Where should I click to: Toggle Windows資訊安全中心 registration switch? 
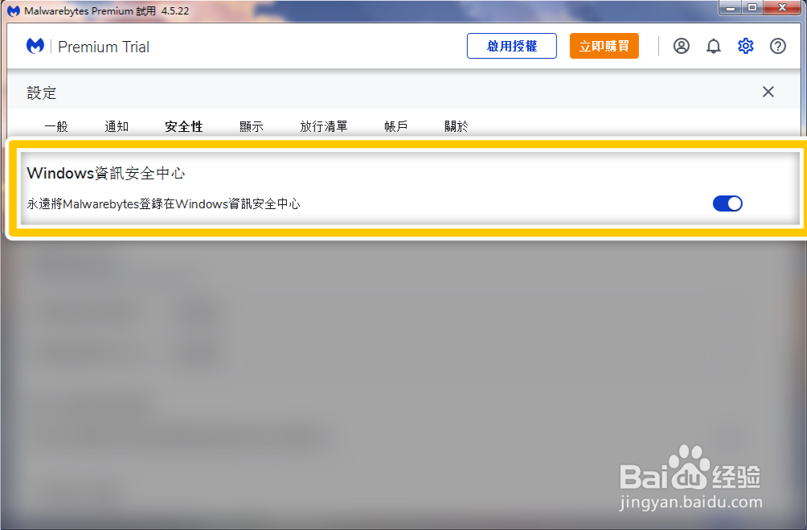pyautogui.click(x=727, y=203)
